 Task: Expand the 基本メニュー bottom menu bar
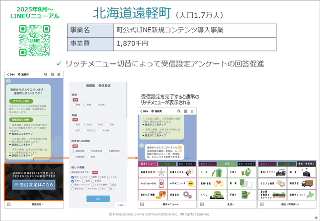pyautogui.click(x=170, y=204)
